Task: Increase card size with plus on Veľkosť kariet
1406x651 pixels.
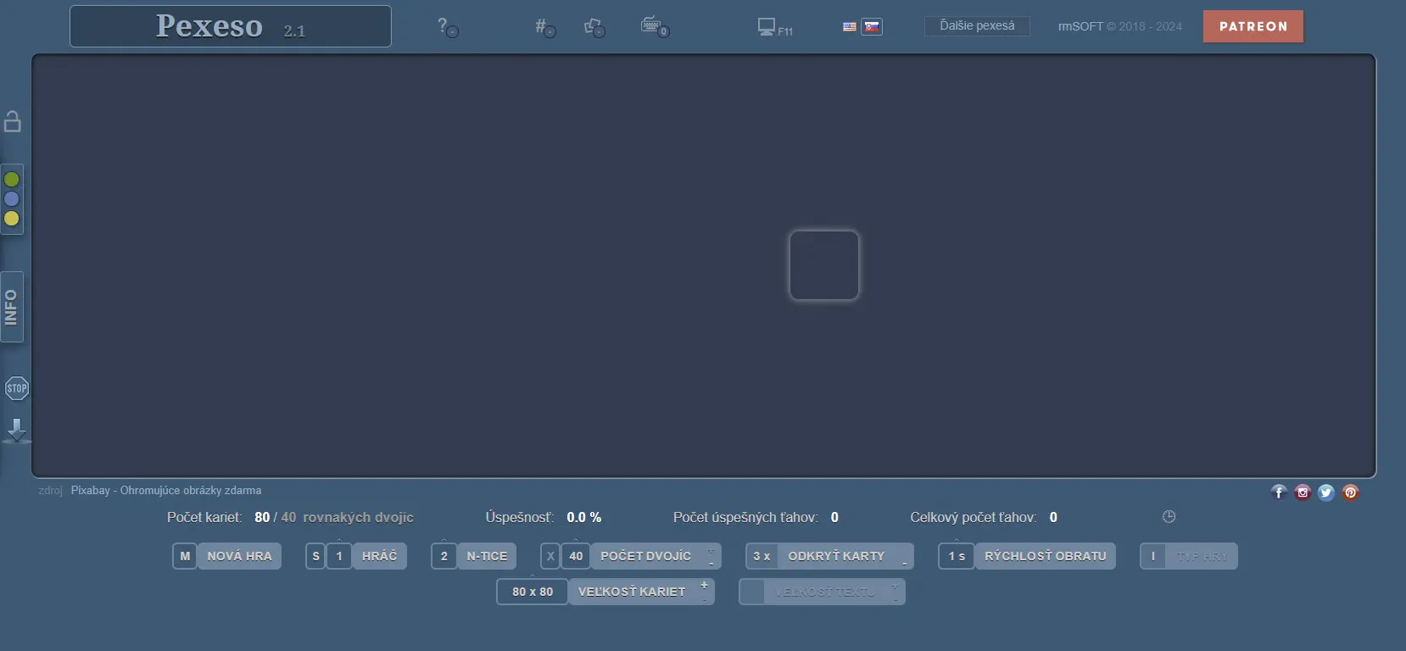Action: click(704, 585)
